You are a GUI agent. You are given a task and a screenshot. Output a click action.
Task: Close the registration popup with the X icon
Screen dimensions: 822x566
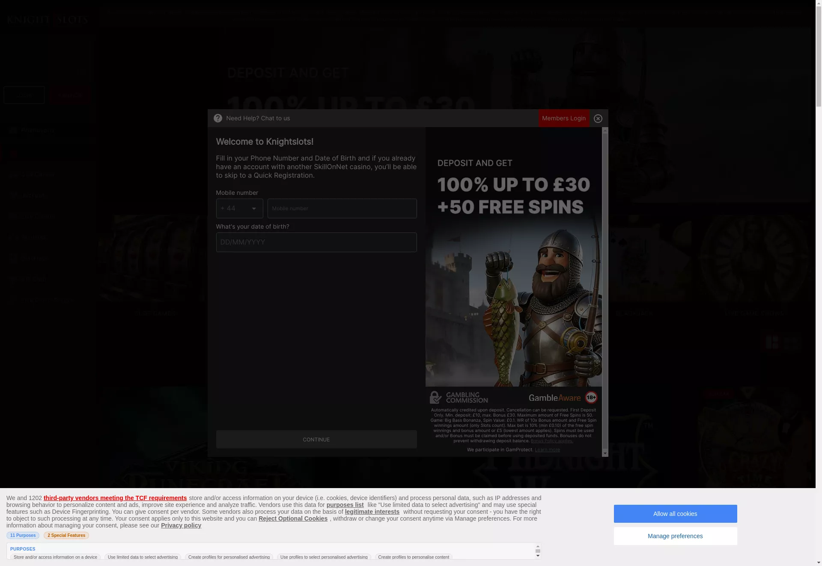click(598, 119)
